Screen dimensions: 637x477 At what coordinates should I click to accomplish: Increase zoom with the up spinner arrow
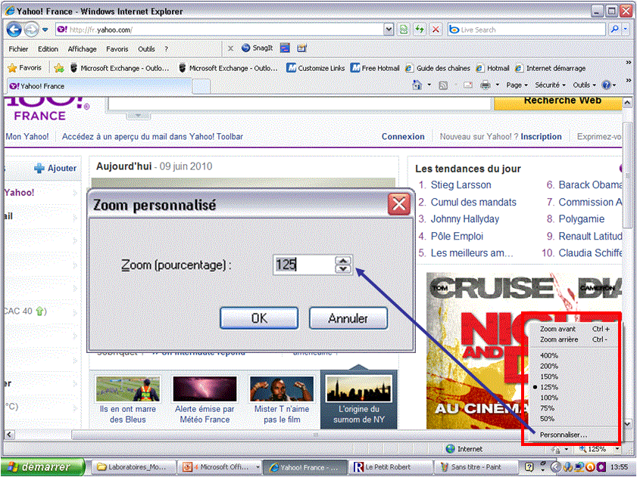click(343, 260)
